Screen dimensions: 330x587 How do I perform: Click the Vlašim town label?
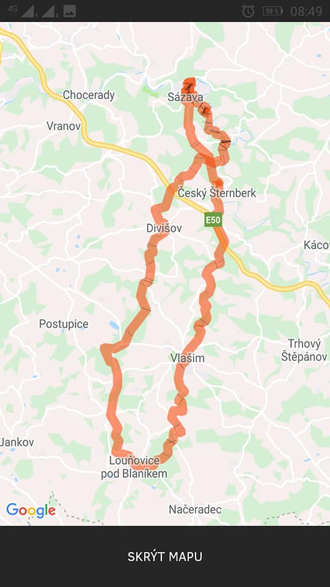click(x=188, y=358)
